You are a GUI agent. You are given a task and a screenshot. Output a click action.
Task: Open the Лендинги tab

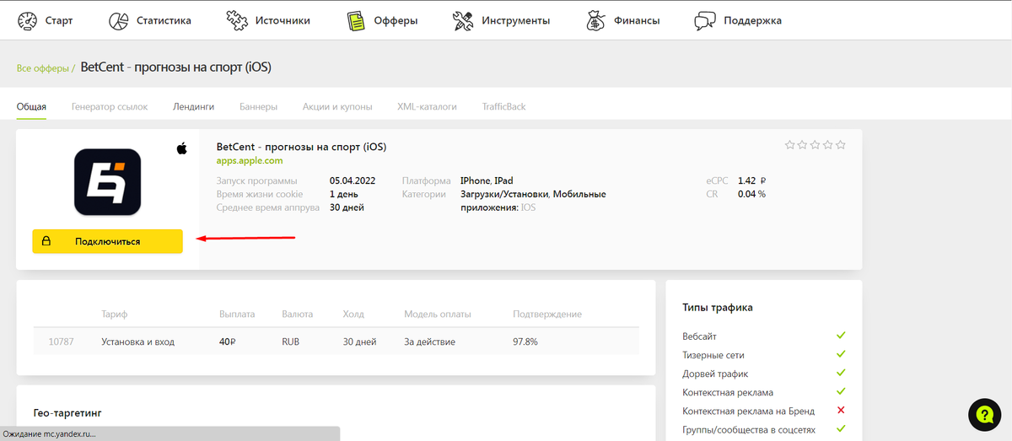point(193,107)
